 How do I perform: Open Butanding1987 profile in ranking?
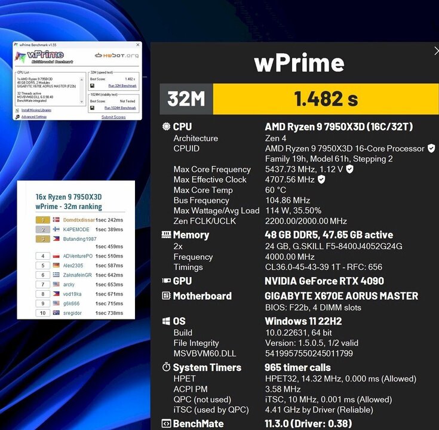pos(80,239)
